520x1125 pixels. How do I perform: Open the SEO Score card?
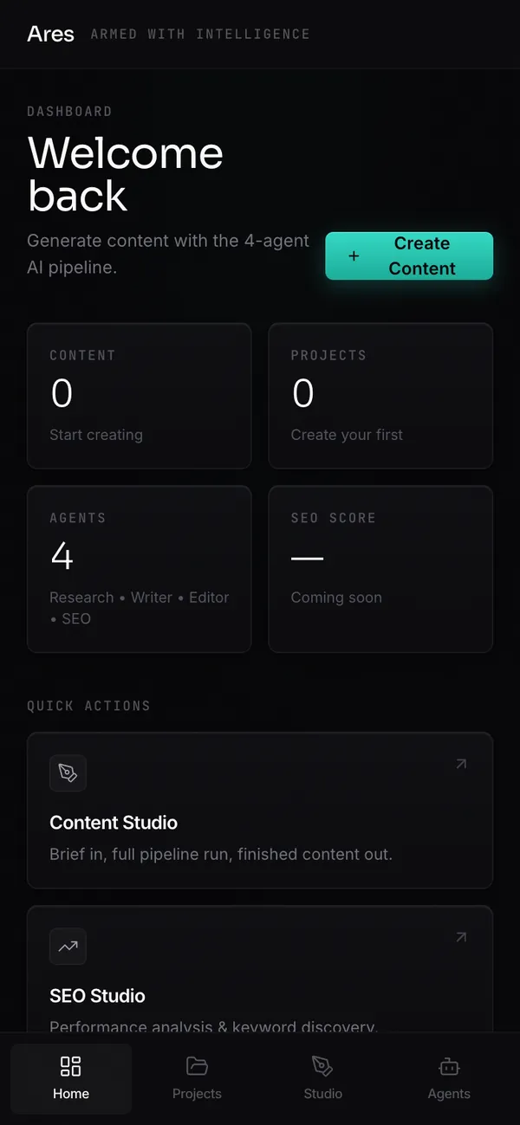(x=380, y=569)
